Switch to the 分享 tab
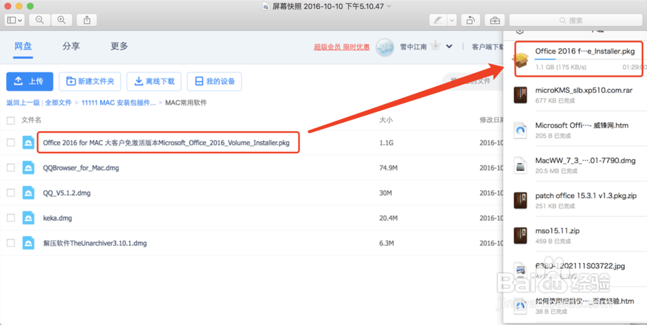 click(x=71, y=46)
